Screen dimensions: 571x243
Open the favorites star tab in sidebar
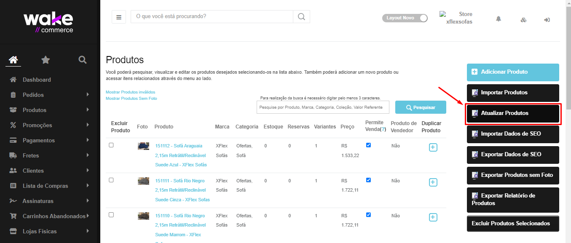[46, 60]
